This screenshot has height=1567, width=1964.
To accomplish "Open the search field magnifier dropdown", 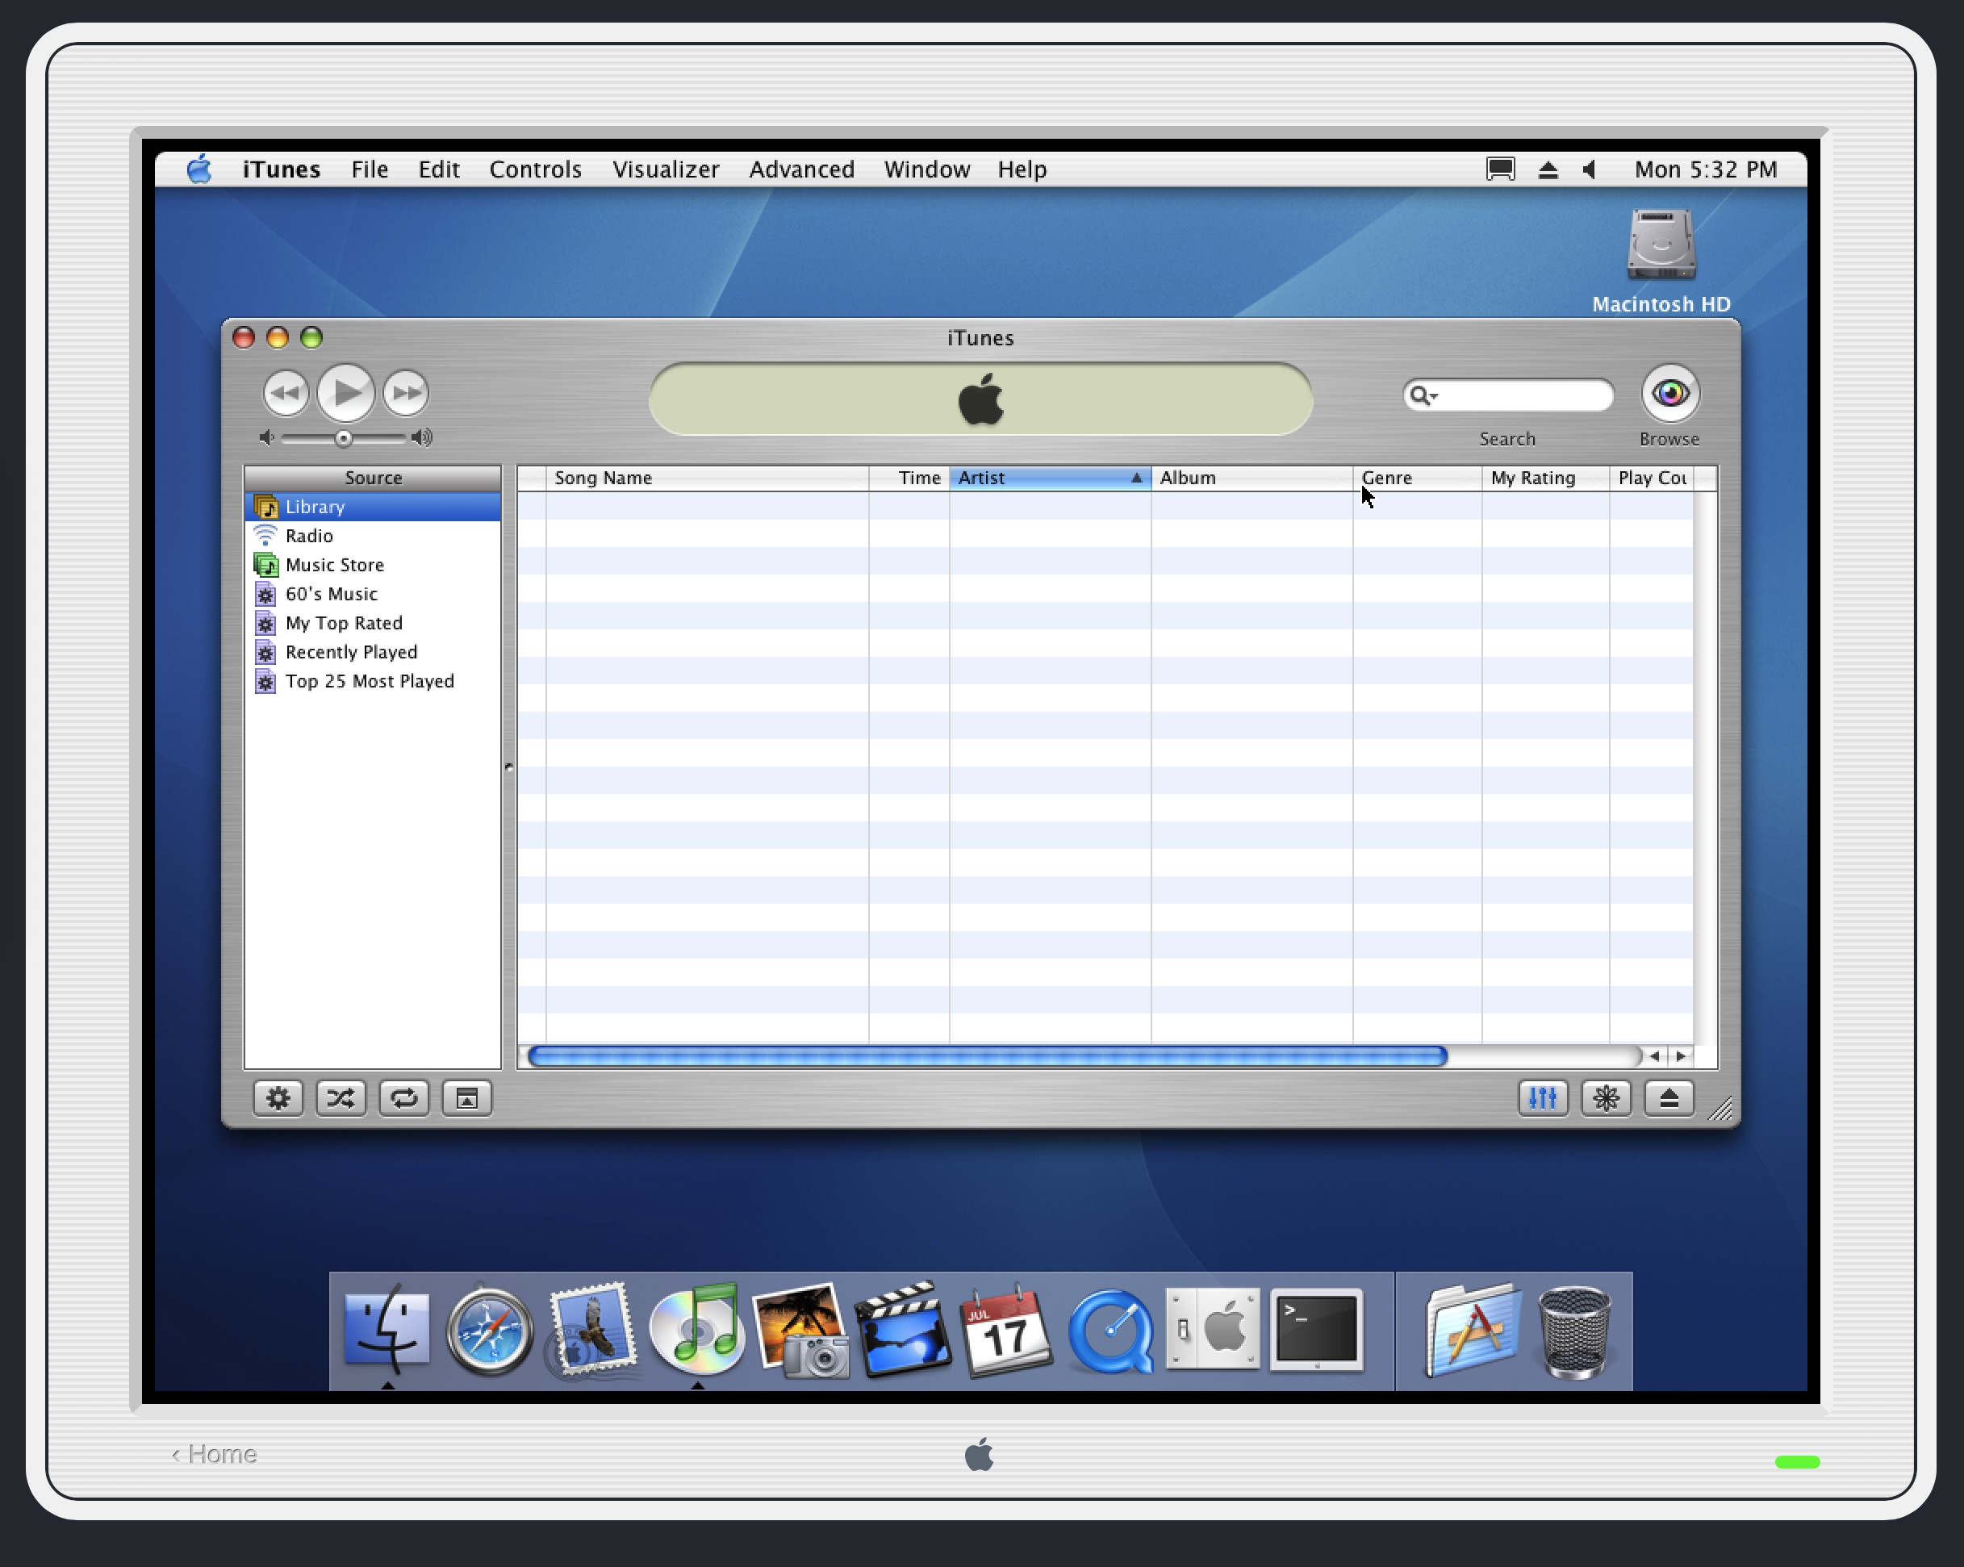I will [x=1423, y=395].
